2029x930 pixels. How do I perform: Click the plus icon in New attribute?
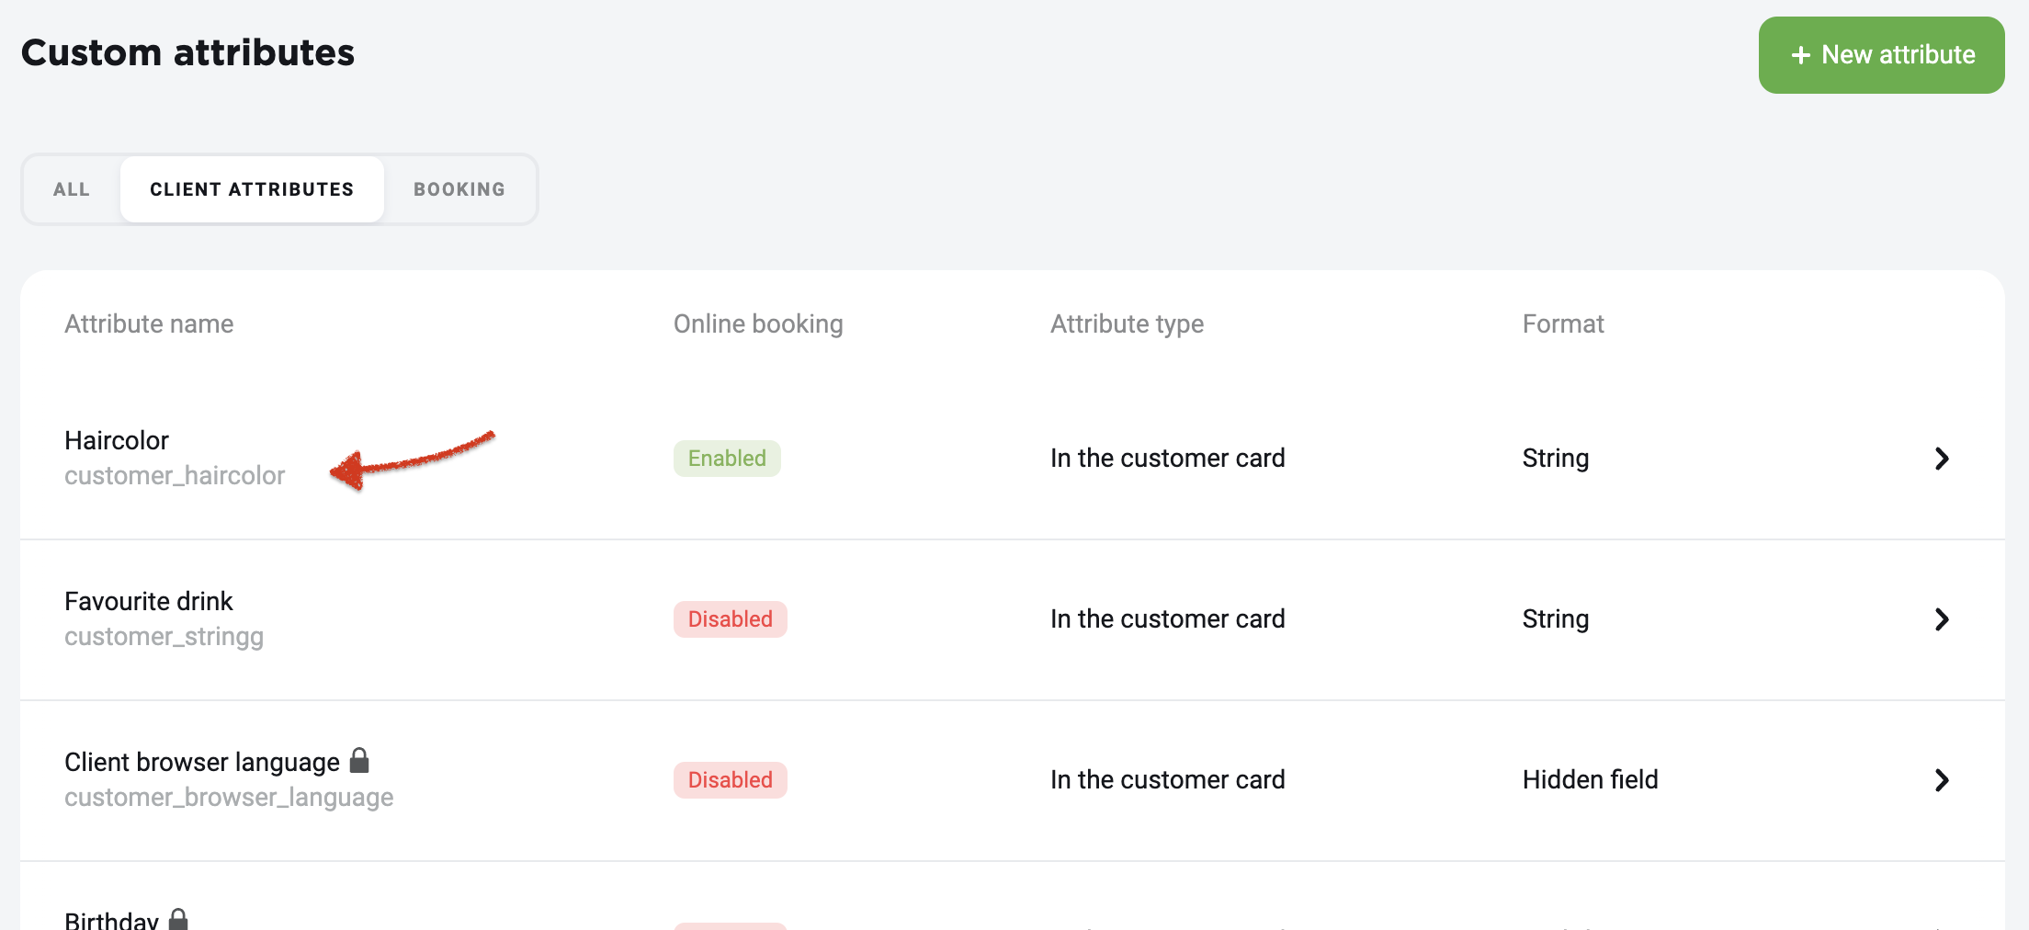(1800, 55)
